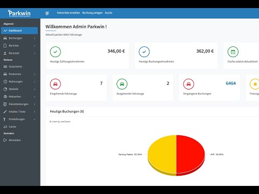Select Dashboard in the sidebar
This screenshot has width=259, height=194.
tap(19, 31)
